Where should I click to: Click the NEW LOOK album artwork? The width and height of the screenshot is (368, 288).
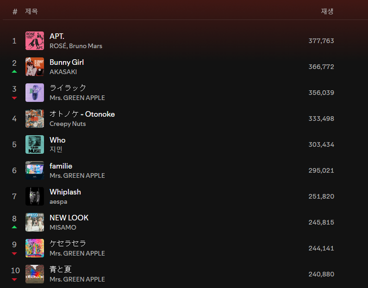pyautogui.click(x=35, y=222)
